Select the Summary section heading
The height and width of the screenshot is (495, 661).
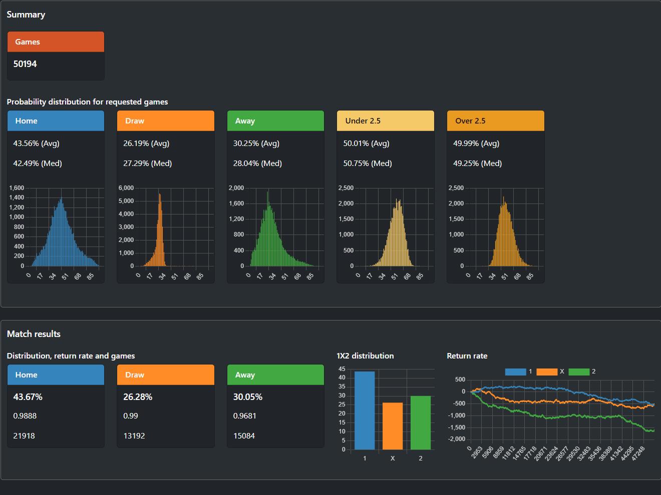pyautogui.click(x=26, y=14)
